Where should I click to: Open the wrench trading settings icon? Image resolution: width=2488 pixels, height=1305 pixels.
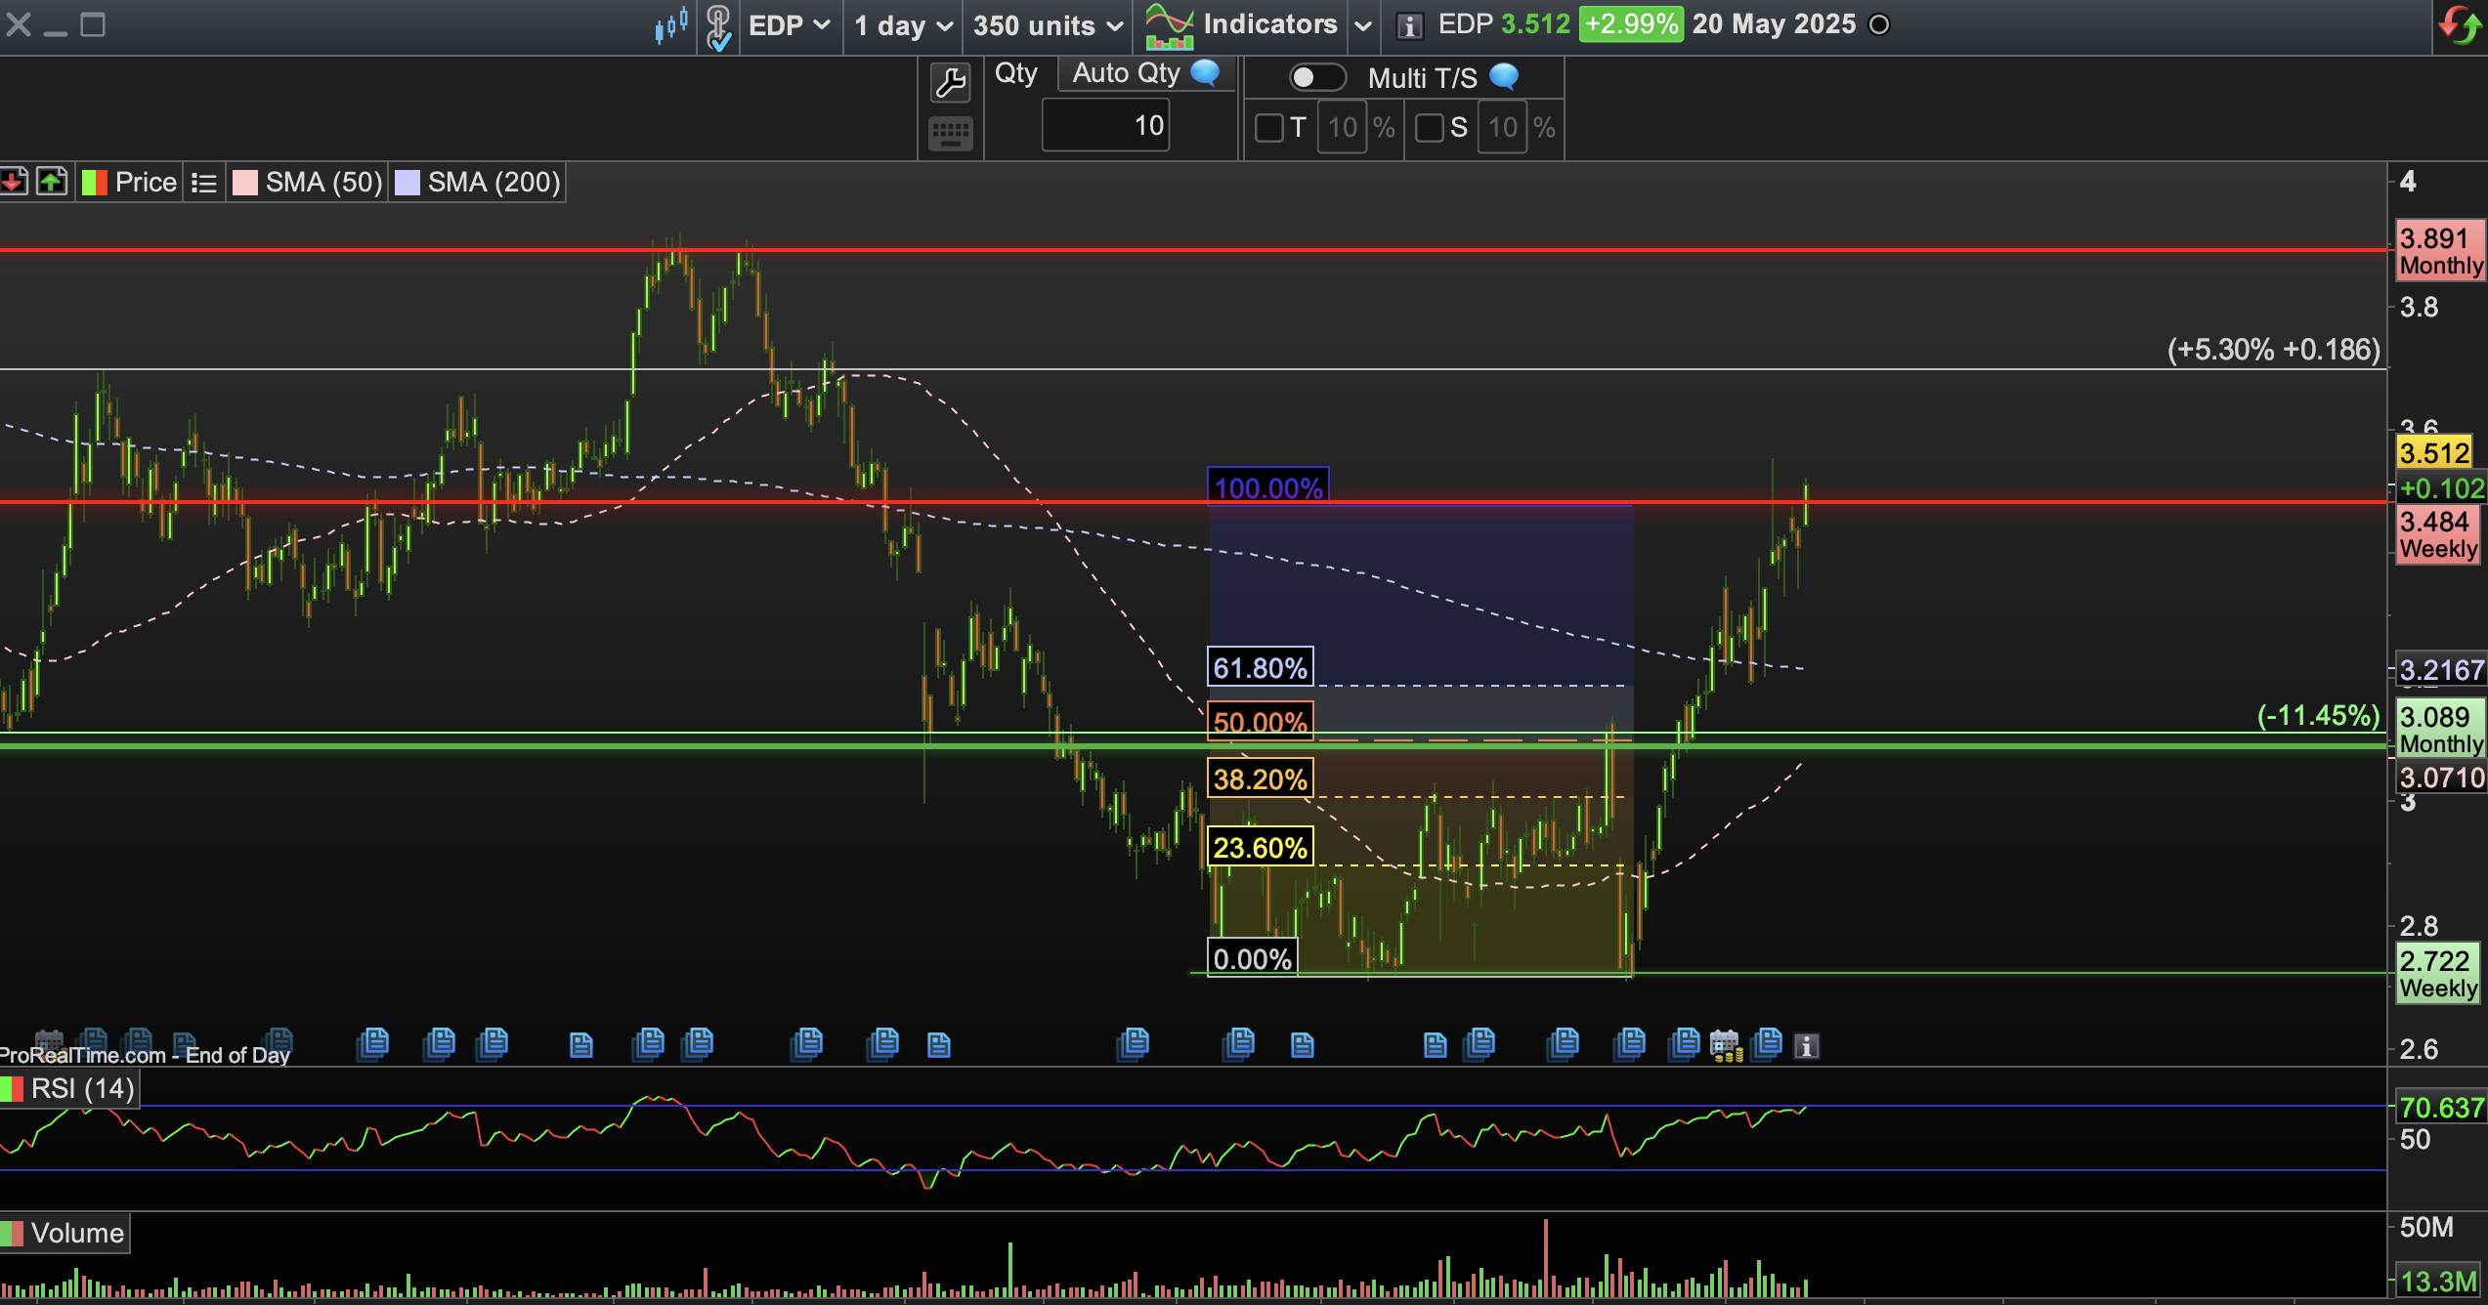click(950, 82)
